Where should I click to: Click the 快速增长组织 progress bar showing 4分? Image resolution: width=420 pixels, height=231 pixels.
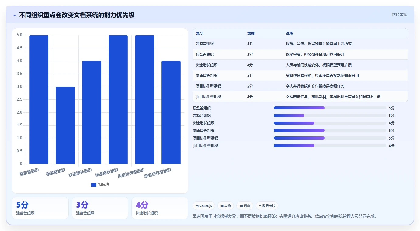click(330, 123)
